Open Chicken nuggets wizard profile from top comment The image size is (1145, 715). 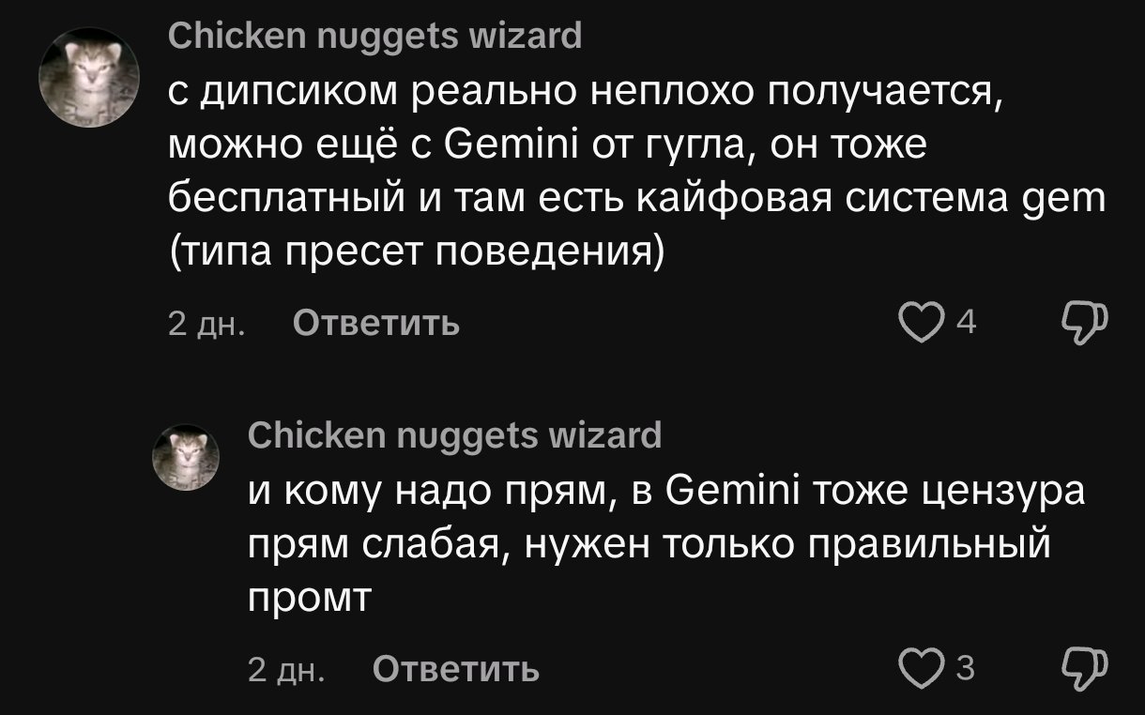[x=374, y=36]
